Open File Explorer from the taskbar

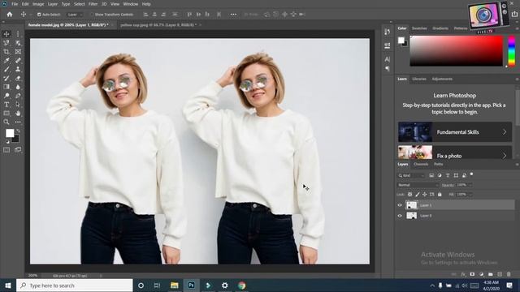(175, 286)
